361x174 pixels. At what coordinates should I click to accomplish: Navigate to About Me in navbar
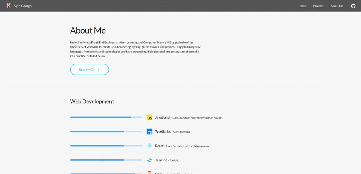coord(337,6)
